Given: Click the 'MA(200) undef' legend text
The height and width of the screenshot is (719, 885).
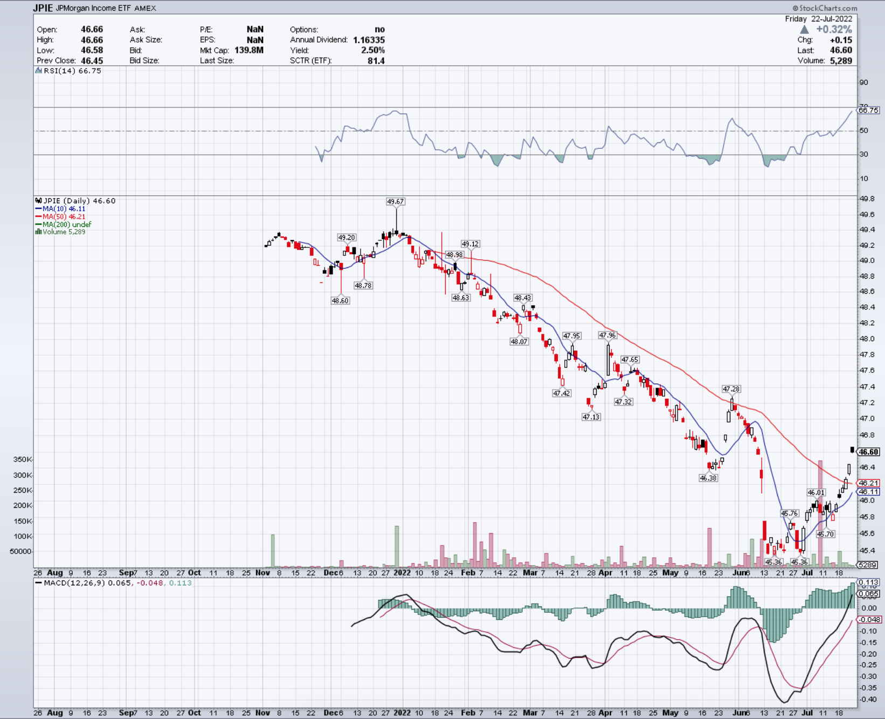Looking at the screenshot, I should [67, 224].
